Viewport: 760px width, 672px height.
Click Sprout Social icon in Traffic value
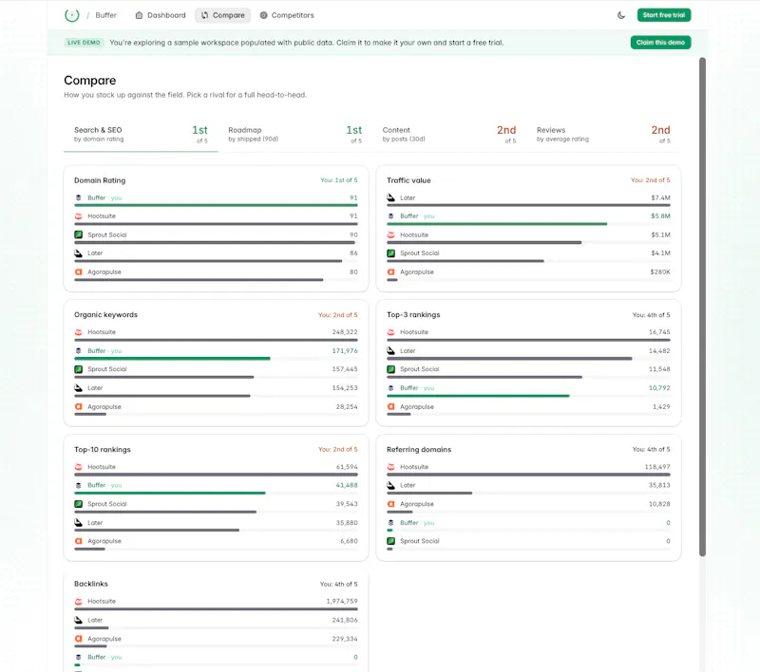390,252
